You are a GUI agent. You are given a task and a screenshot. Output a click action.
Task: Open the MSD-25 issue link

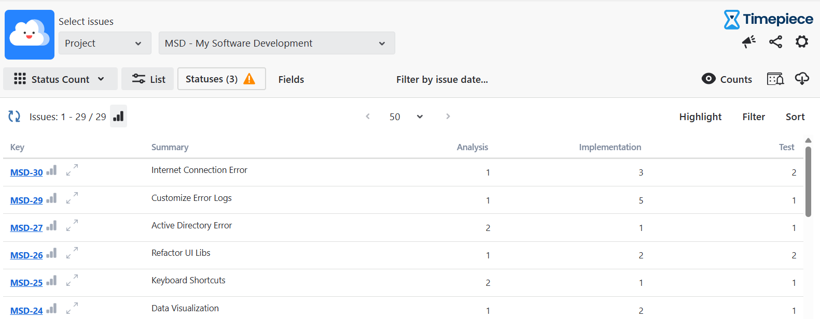click(26, 283)
